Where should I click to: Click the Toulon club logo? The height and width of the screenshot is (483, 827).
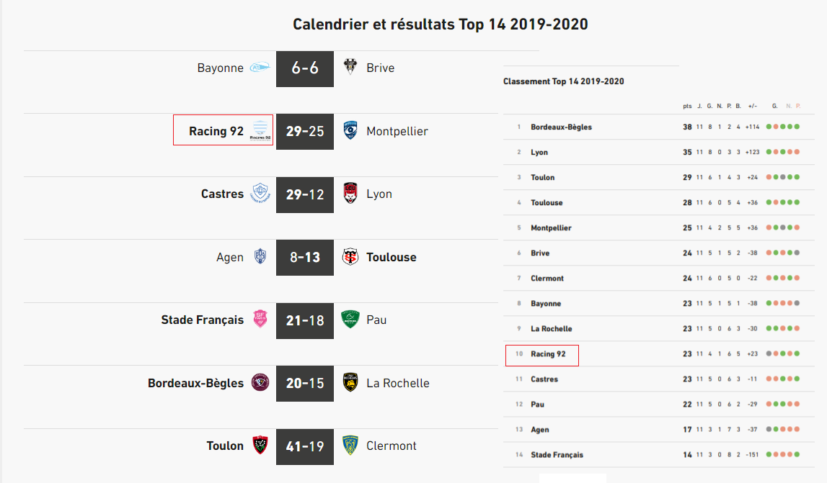(x=260, y=446)
